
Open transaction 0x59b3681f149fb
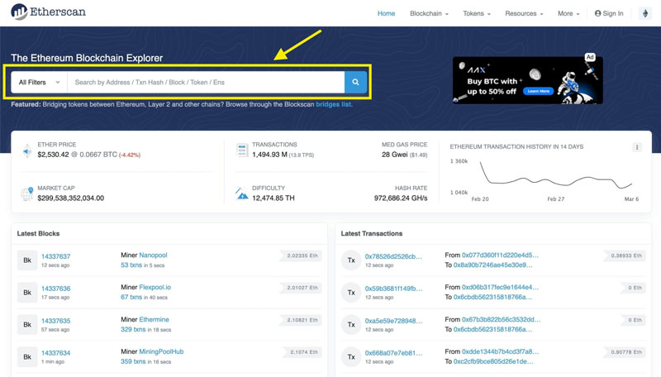pos(394,289)
